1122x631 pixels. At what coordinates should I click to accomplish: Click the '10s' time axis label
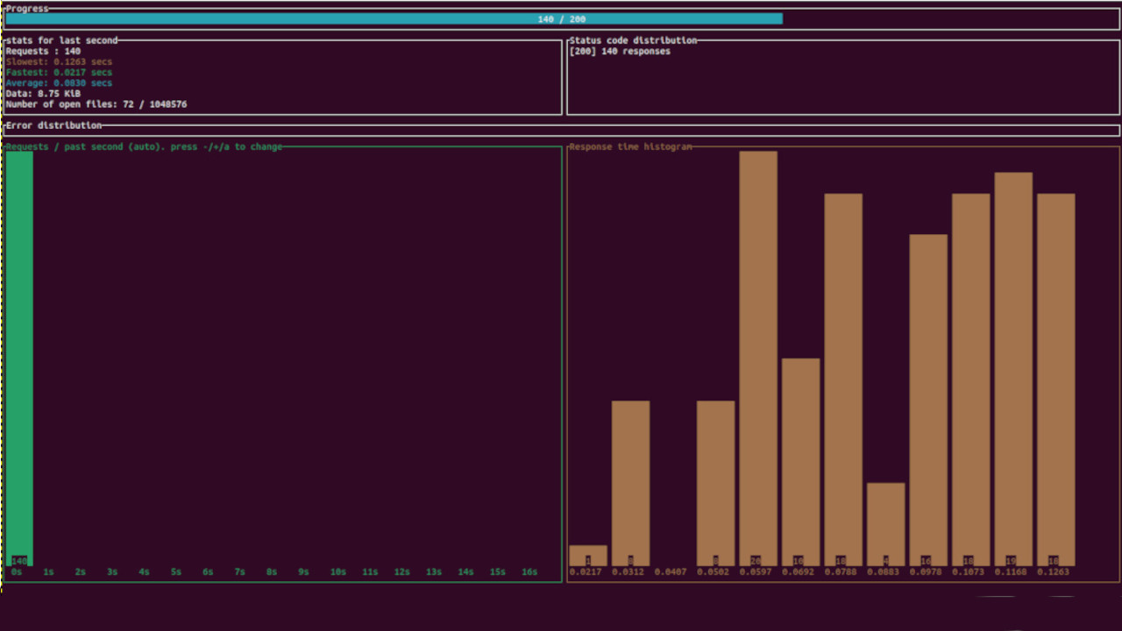tap(337, 571)
